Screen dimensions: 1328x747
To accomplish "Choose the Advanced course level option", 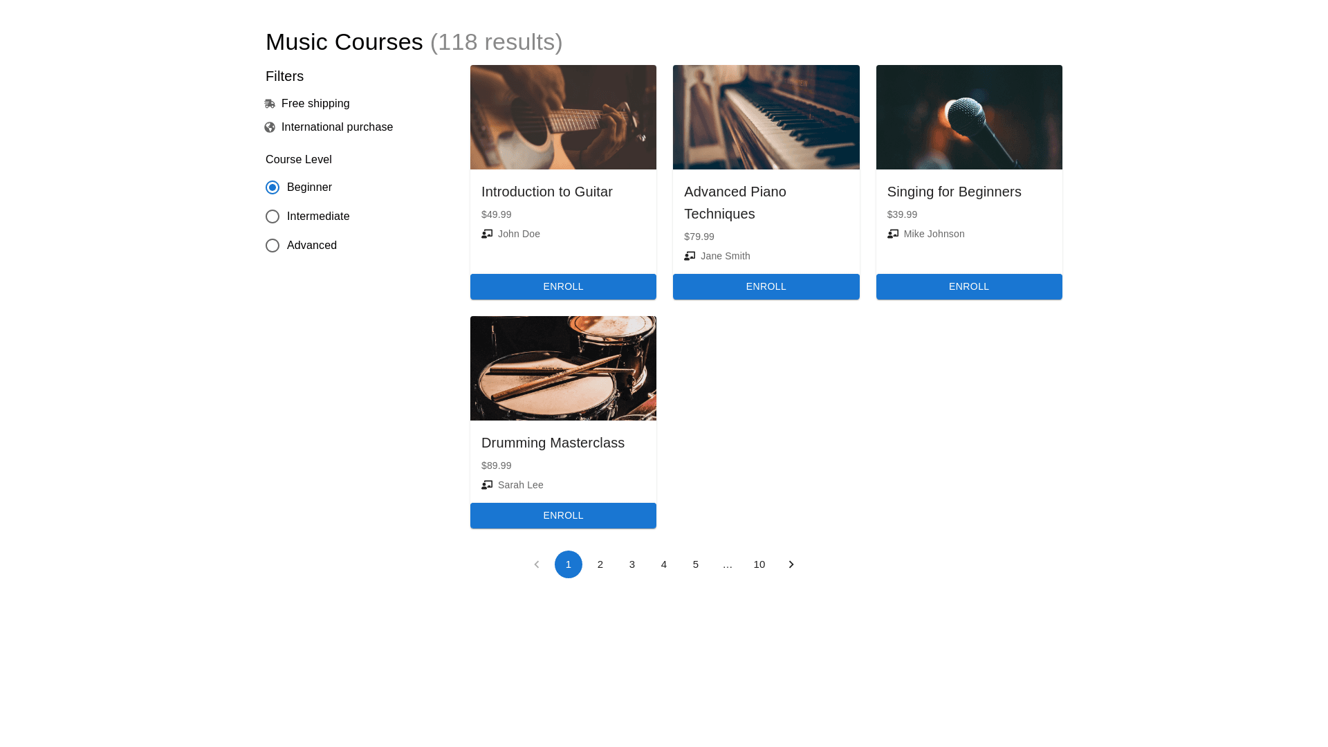I will 273,246.
